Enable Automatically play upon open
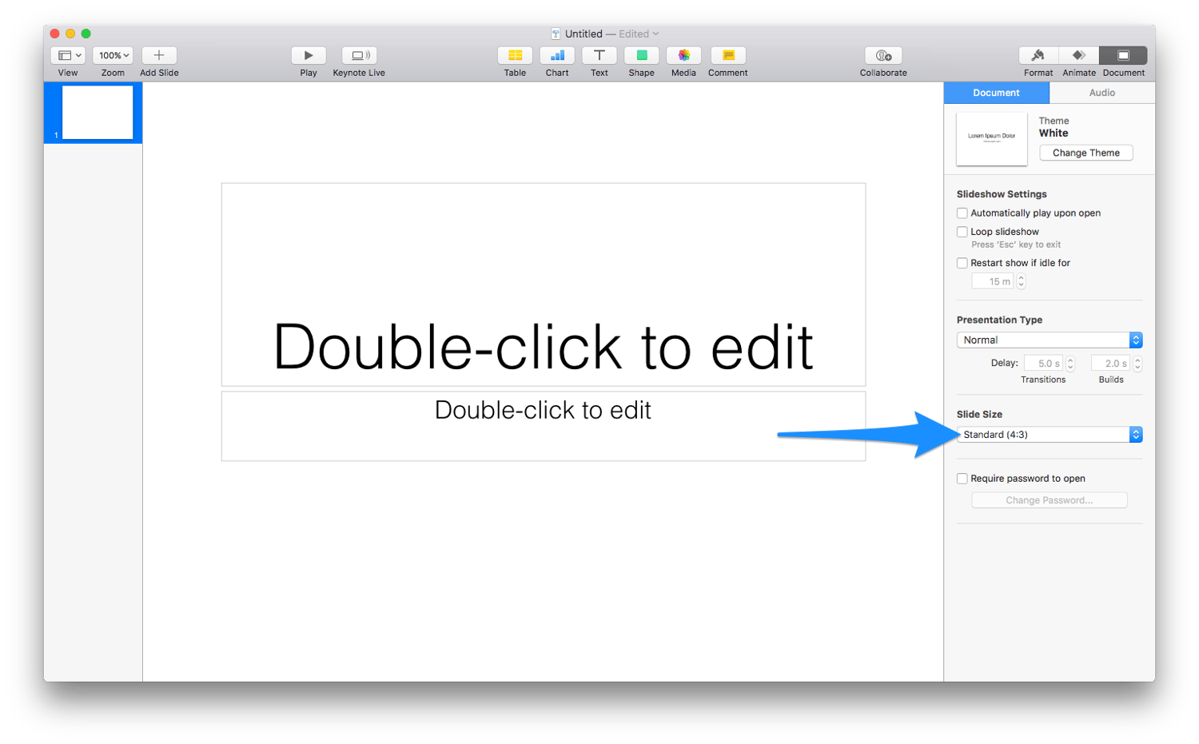This screenshot has width=1199, height=744. pos(962,213)
